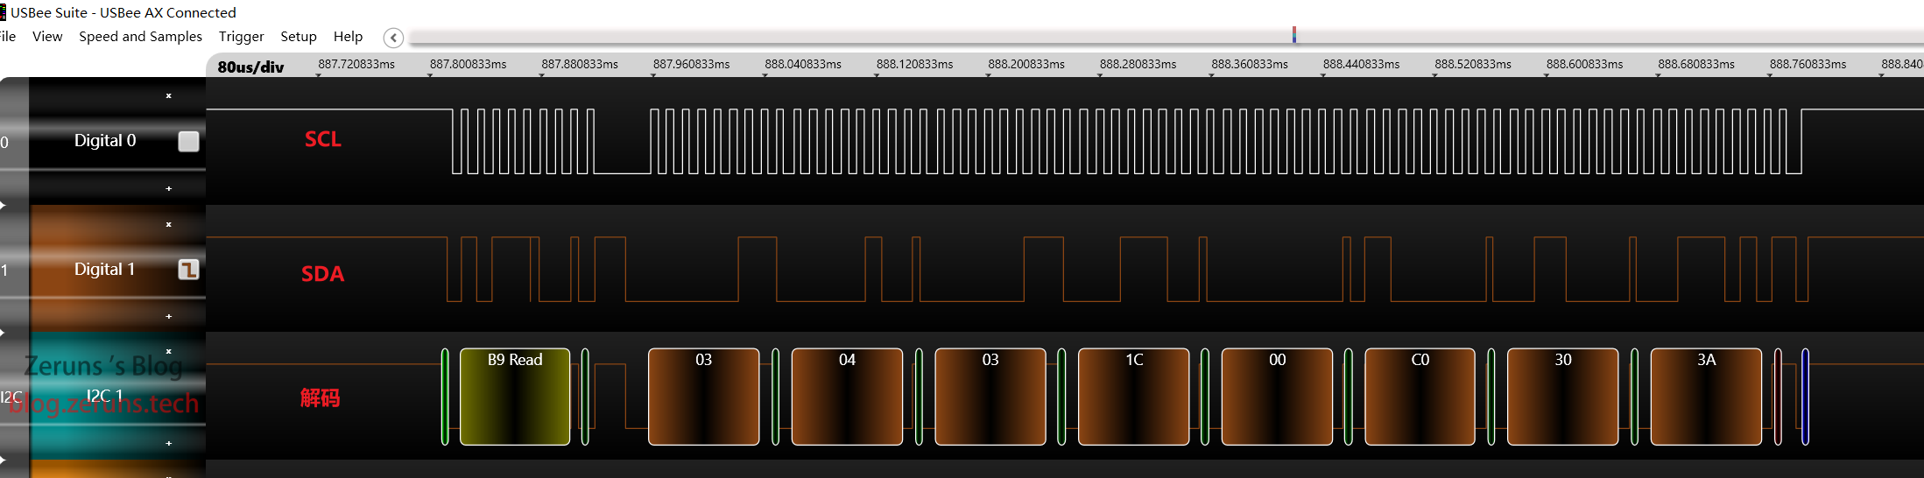Expand the arrow below Digital 0 row

point(4,205)
